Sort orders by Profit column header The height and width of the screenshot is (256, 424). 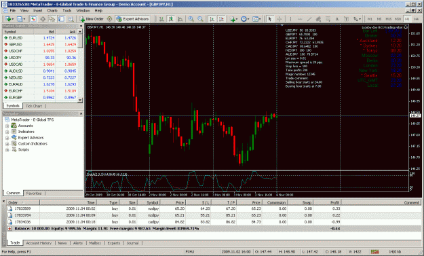coord(328,202)
